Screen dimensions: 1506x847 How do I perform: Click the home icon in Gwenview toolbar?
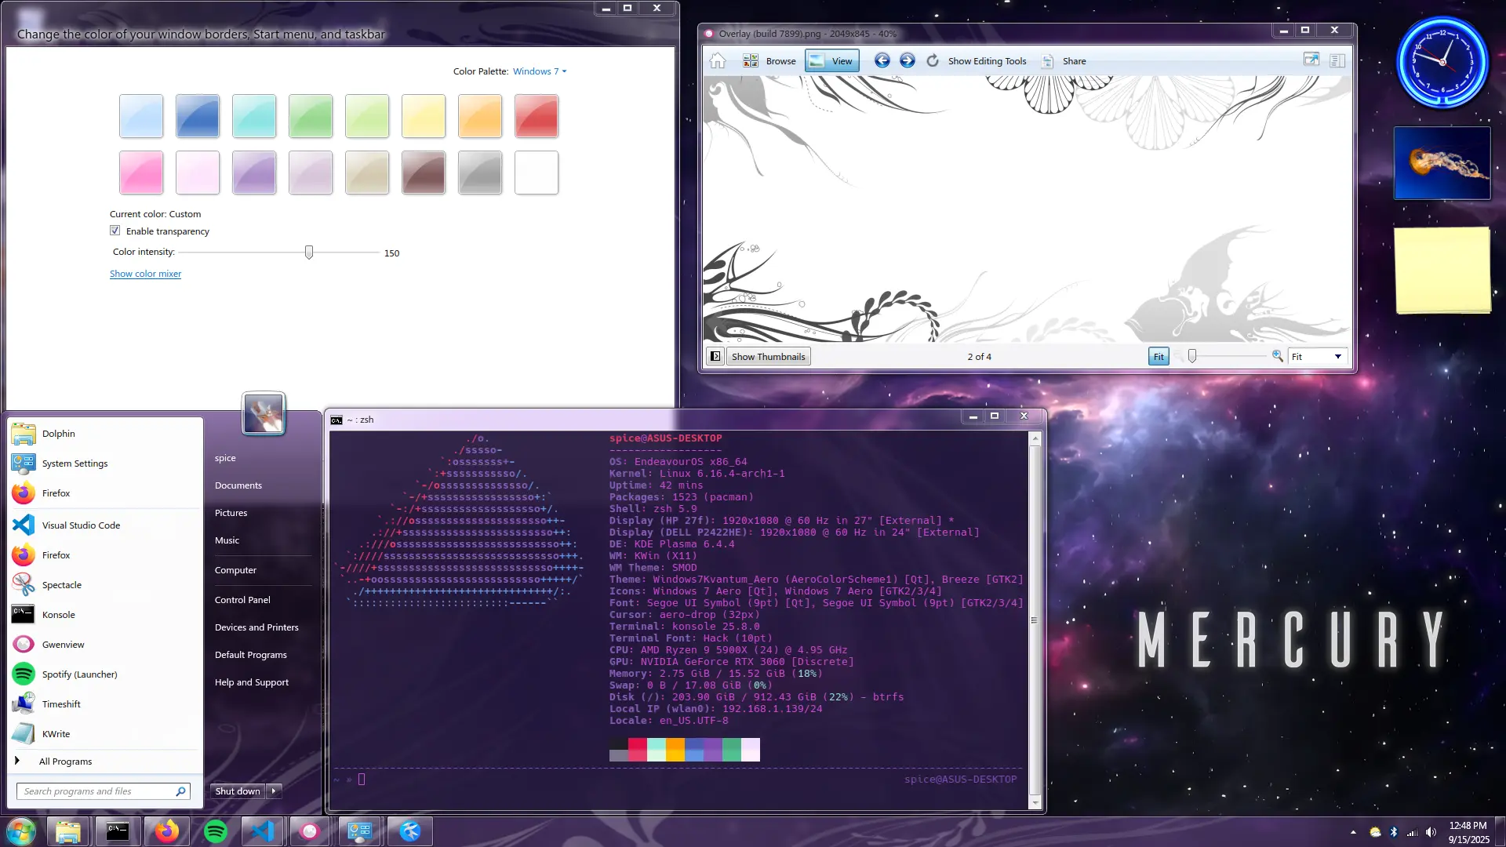[718, 61]
